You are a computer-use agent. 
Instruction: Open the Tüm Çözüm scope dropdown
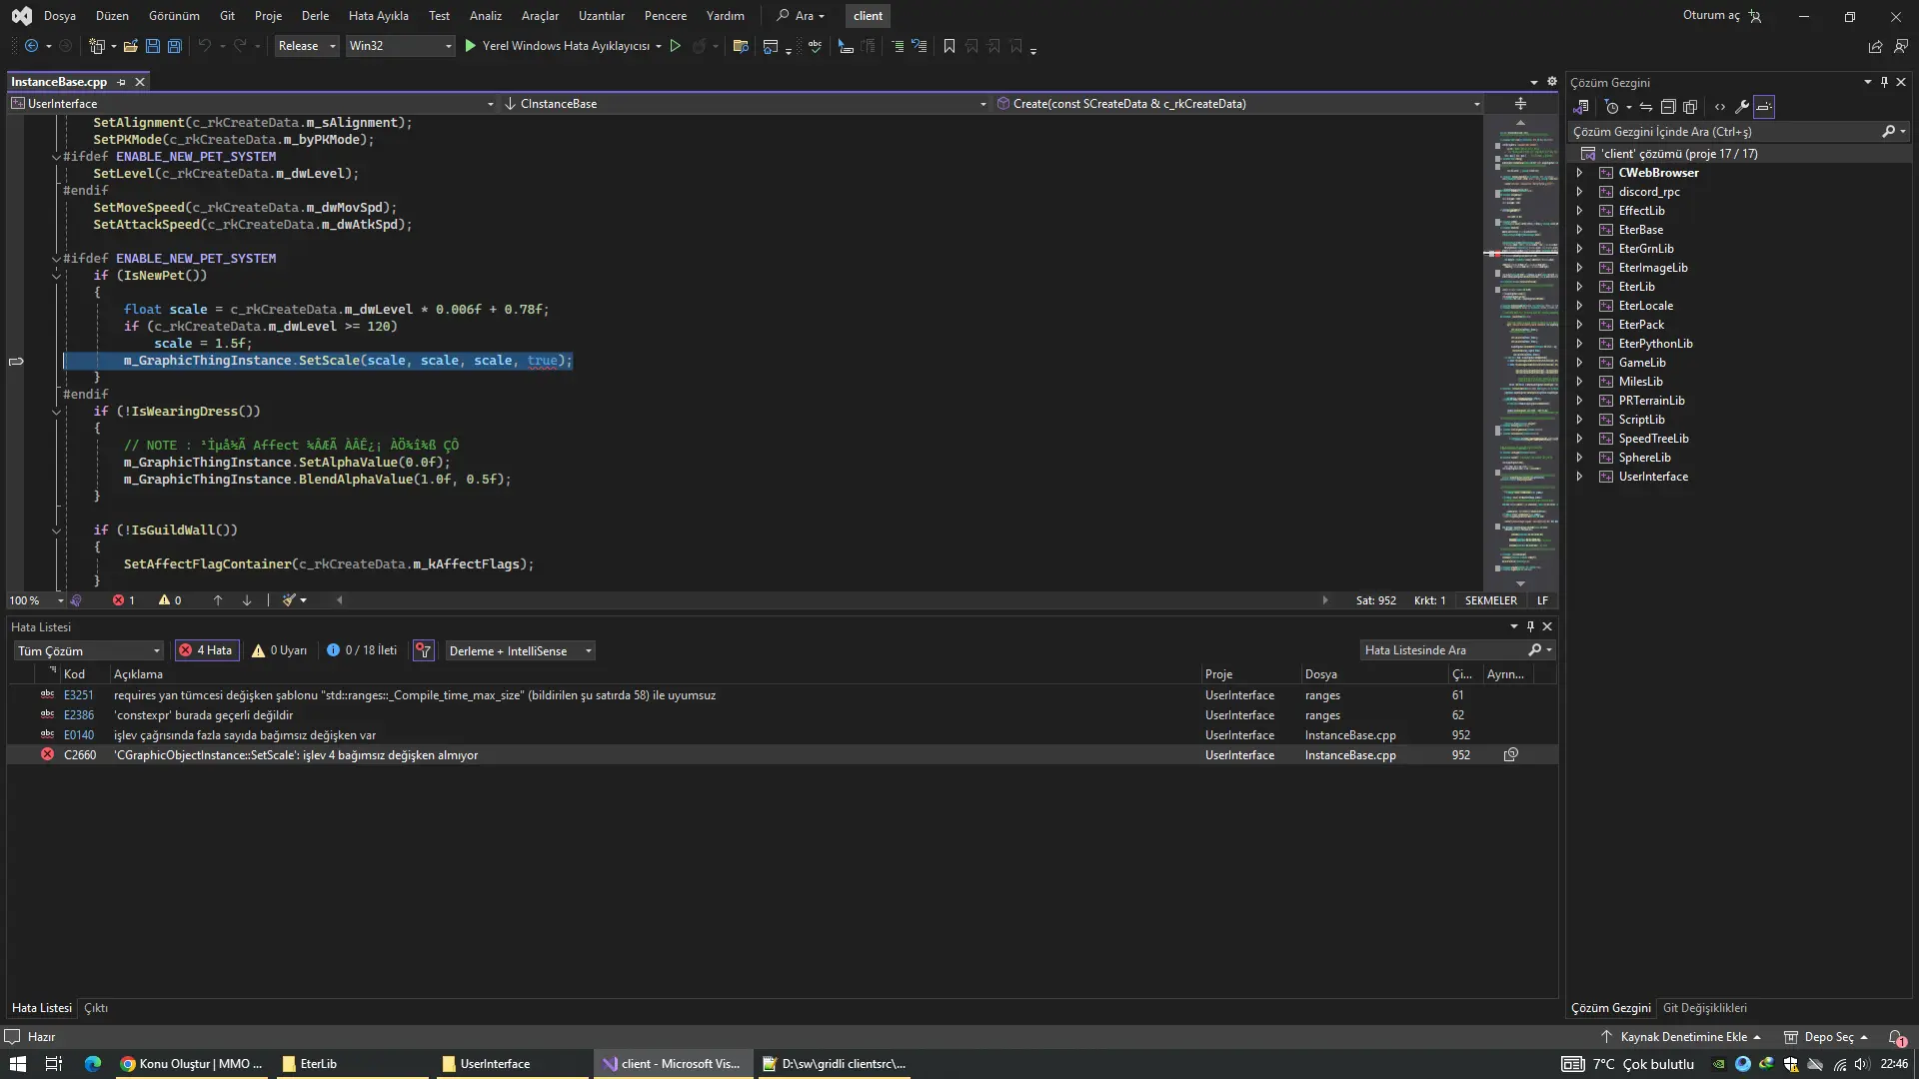point(89,651)
